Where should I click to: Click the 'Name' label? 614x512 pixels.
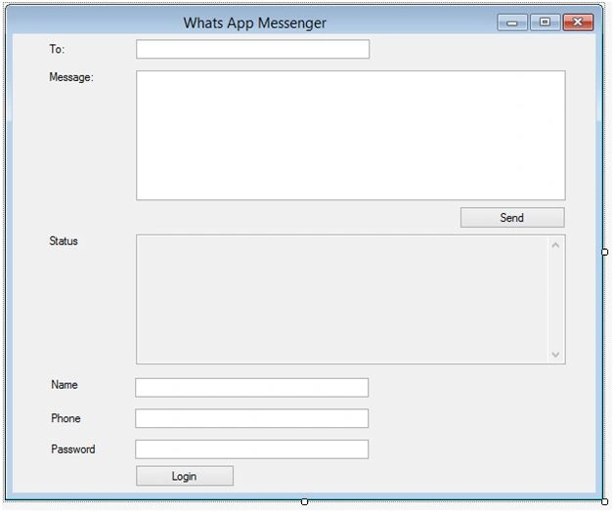tap(65, 384)
